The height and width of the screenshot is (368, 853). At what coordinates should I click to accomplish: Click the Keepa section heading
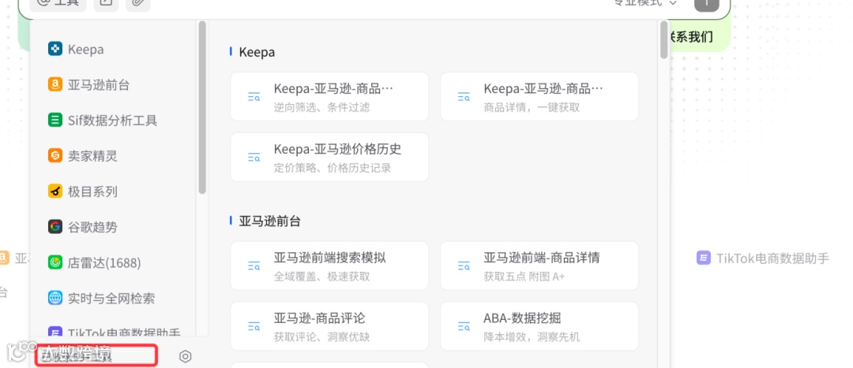[257, 52]
